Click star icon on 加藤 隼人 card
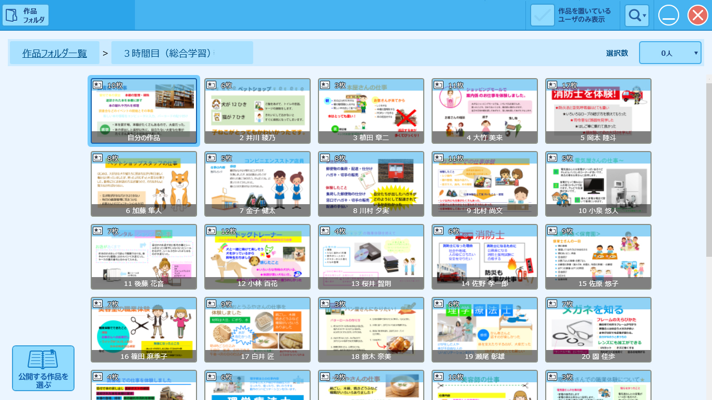This screenshot has width=712, height=400. (97, 158)
